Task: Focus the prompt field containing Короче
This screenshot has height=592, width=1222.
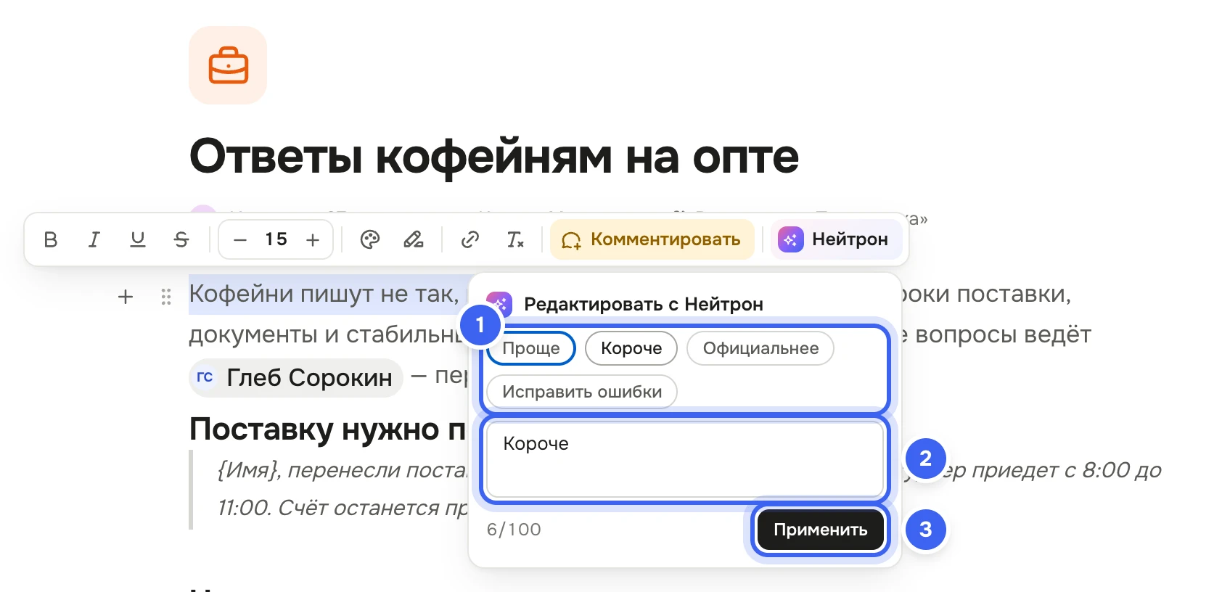Action: [685, 459]
